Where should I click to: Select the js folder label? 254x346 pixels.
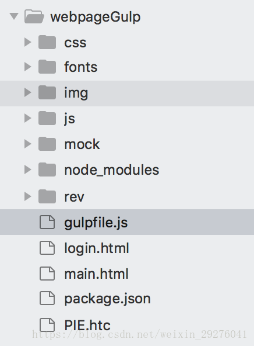pyautogui.click(x=70, y=119)
